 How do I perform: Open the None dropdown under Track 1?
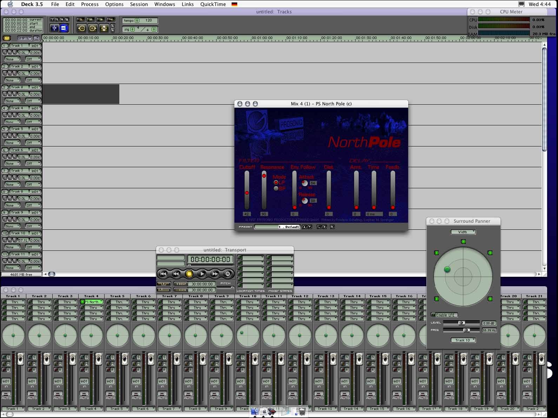click(x=12, y=59)
